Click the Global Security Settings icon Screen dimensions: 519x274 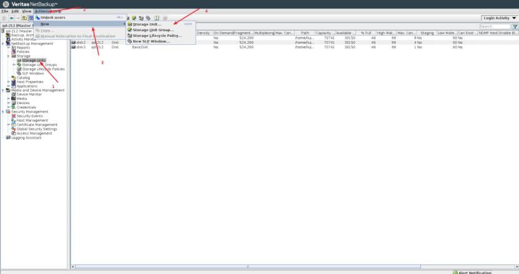(x=14, y=129)
